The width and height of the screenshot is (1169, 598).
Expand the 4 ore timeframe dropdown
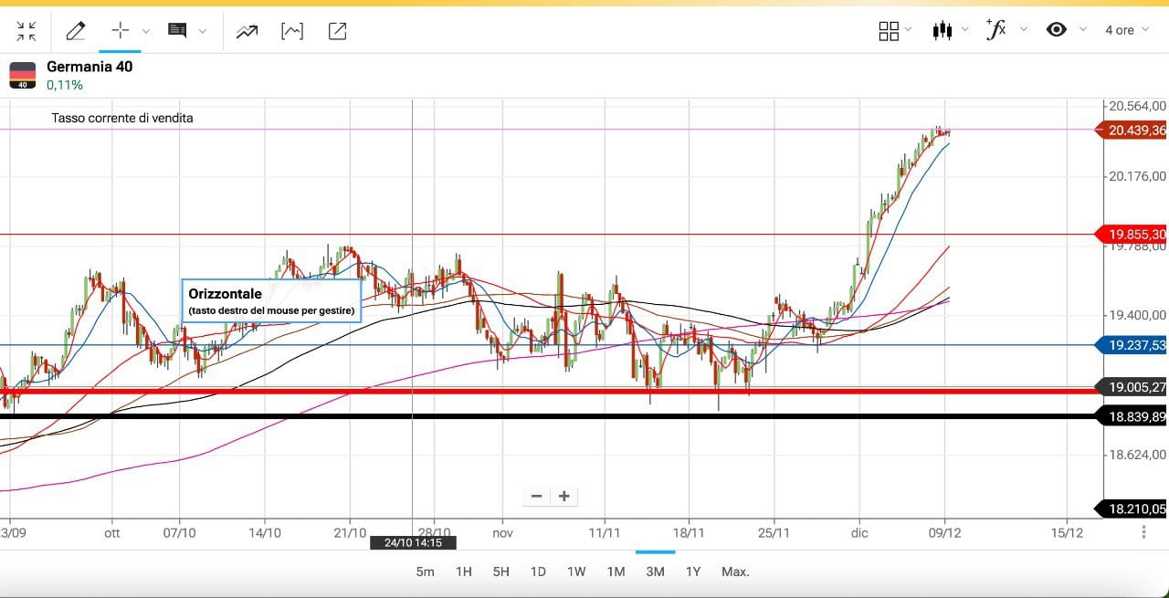1127,30
